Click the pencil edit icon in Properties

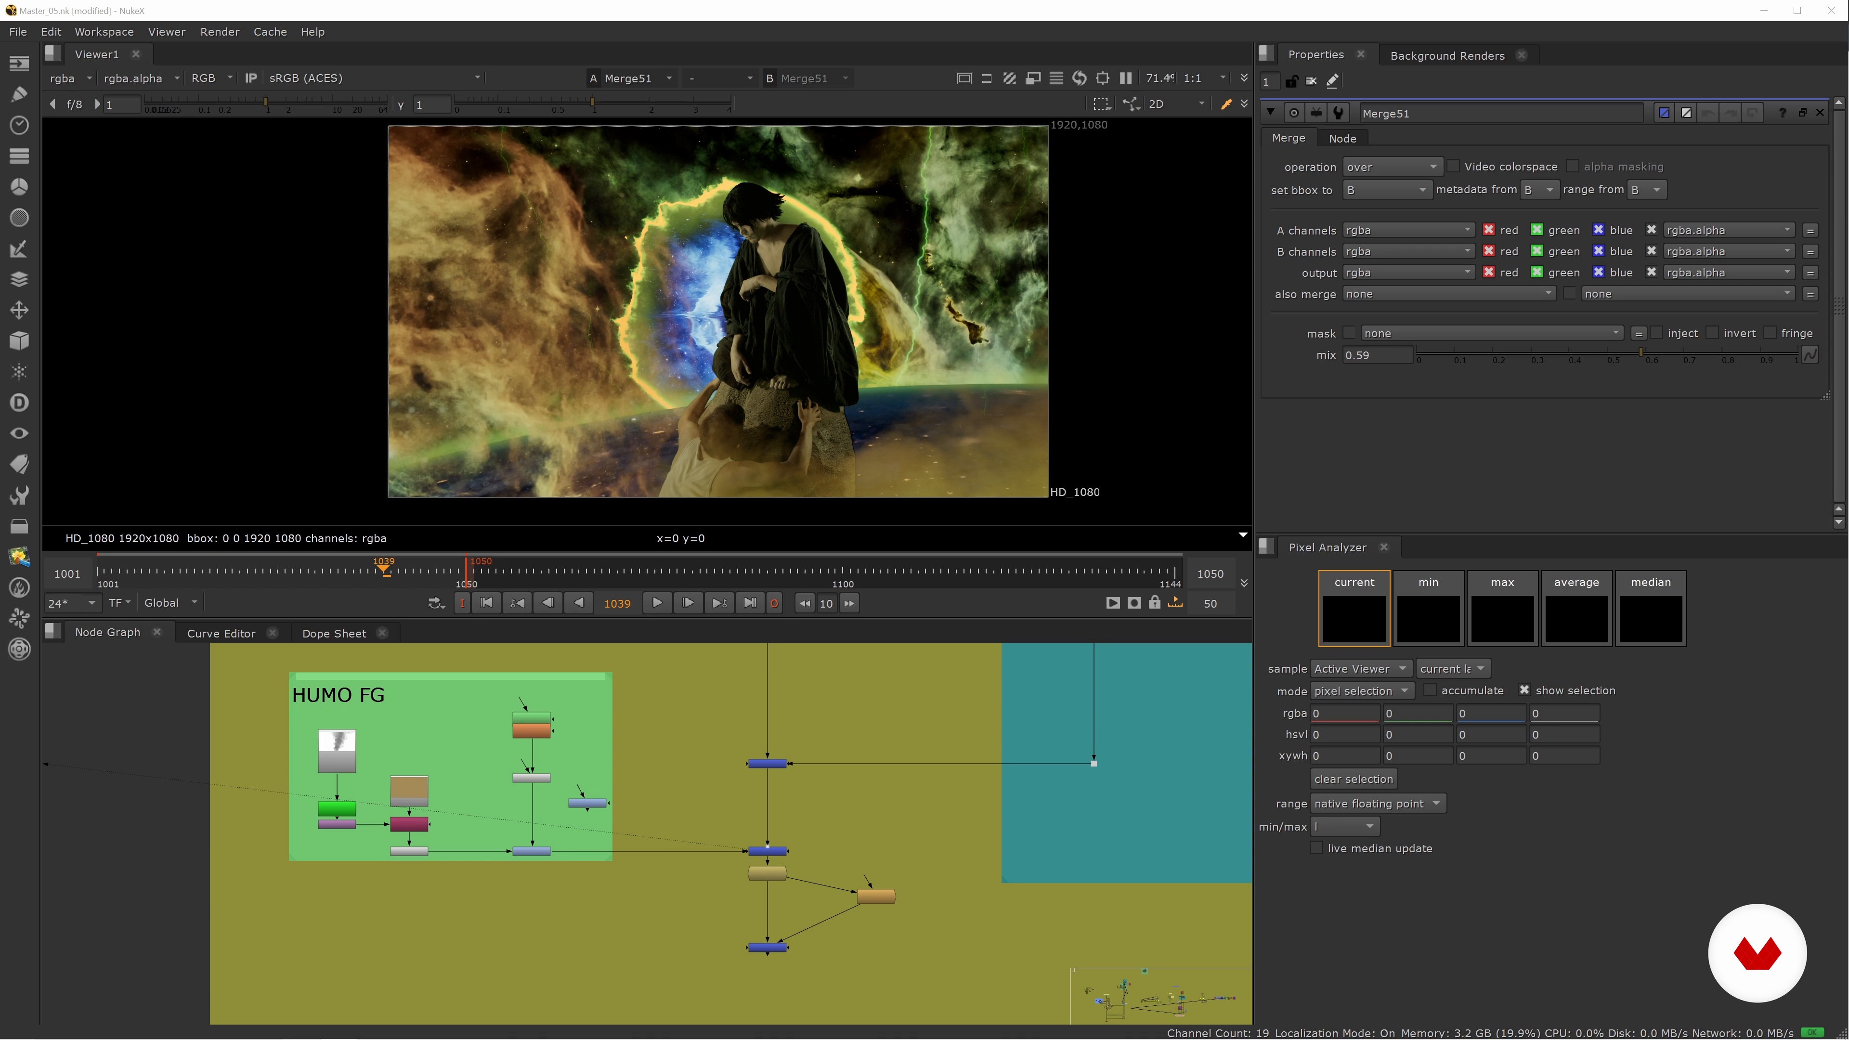click(x=1332, y=81)
